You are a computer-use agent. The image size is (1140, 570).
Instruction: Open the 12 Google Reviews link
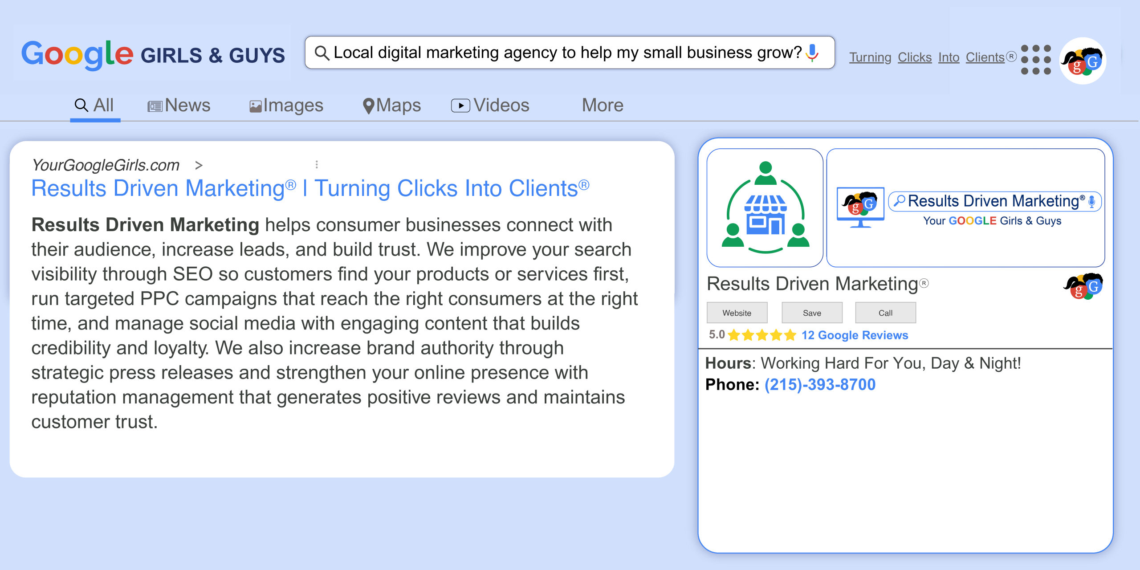(855, 335)
